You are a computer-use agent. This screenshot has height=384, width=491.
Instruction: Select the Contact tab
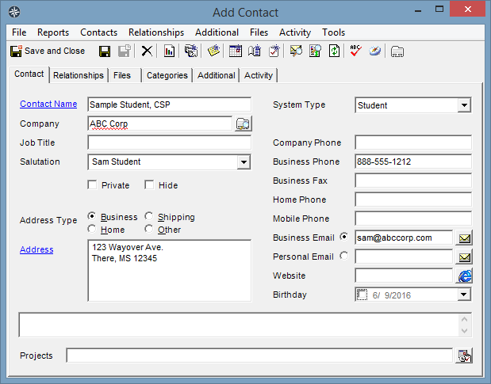click(x=29, y=74)
